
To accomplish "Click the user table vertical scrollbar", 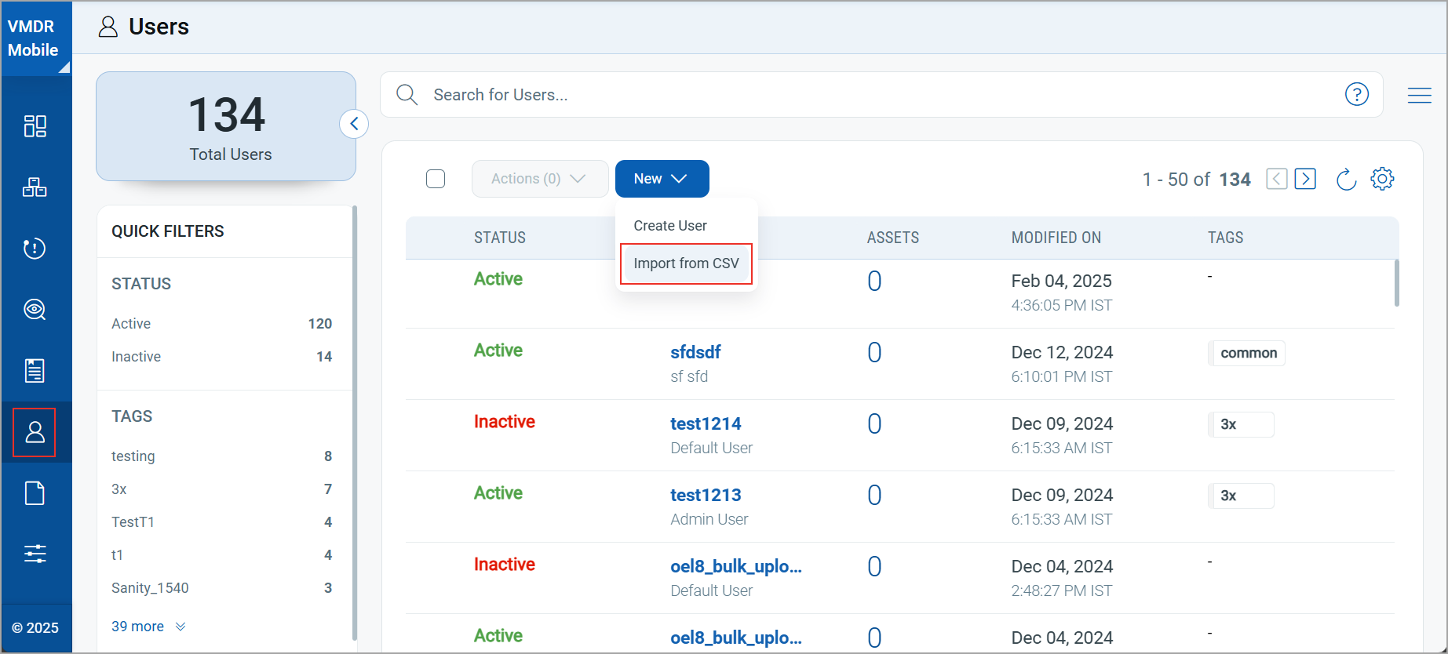I will tap(1396, 283).
